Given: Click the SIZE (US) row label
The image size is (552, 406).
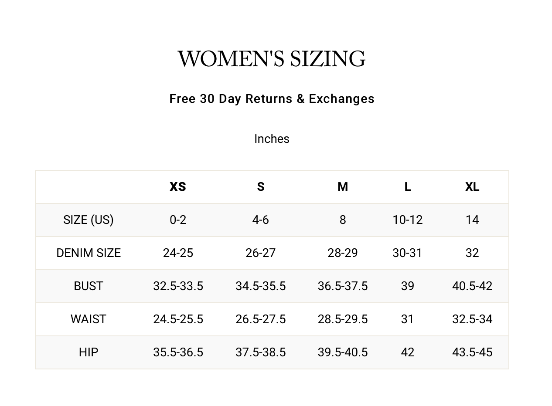Looking at the screenshot, I should (x=89, y=220).
